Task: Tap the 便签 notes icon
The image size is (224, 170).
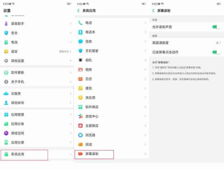Action: point(80,88)
